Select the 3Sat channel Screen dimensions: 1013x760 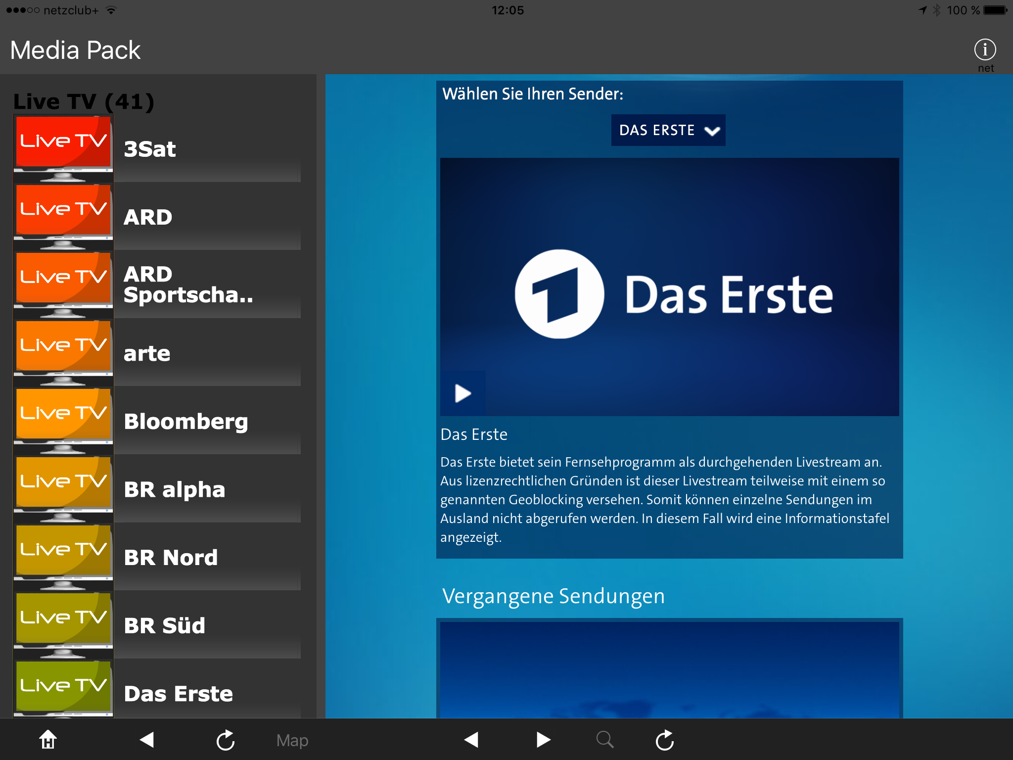[207, 149]
